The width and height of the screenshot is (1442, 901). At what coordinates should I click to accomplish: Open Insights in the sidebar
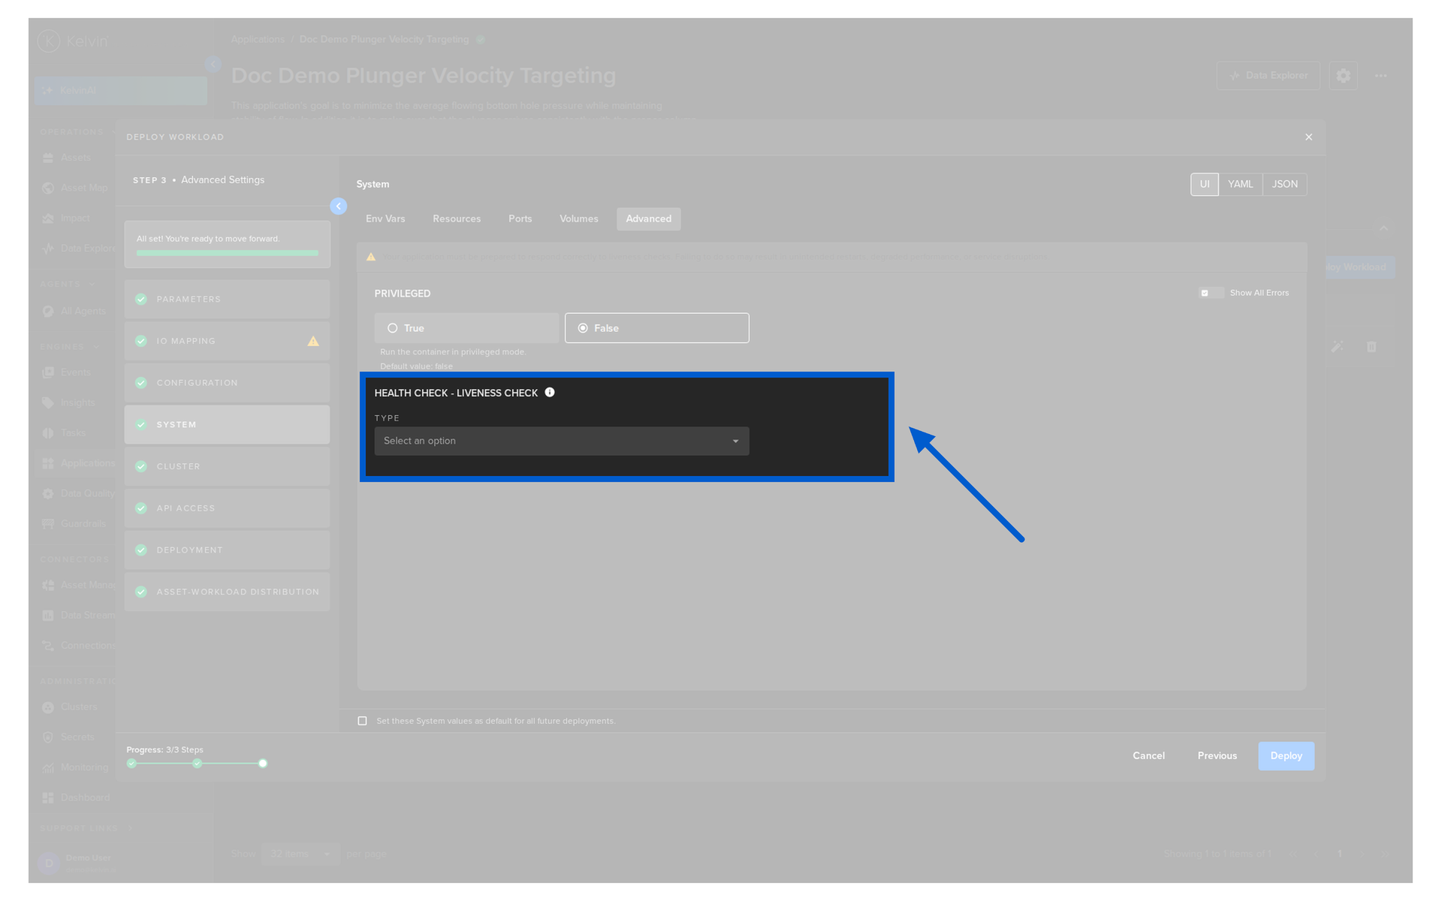point(77,402)
